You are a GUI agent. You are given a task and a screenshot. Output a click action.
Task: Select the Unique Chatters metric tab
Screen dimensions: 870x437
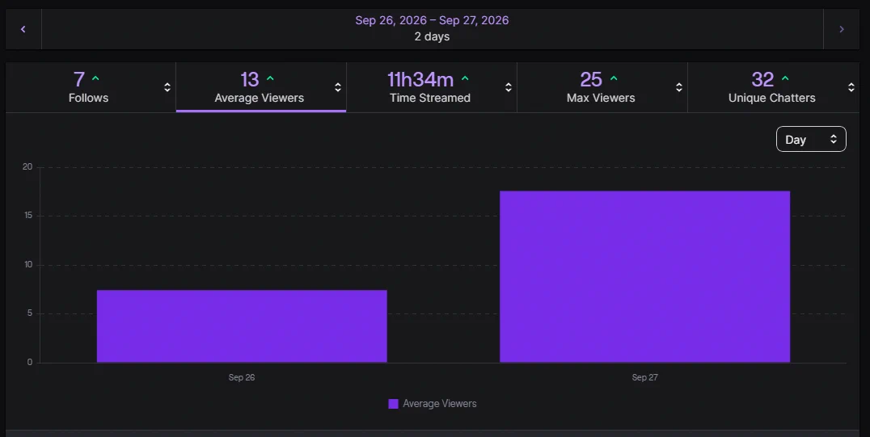tap(774, 87)
